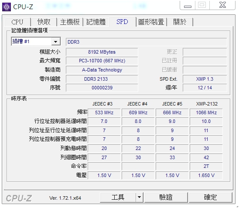Image resolution: width=239 pixels, height=208 pixels.
Task: Click the empty 更正 field
Action: pyautogui.click(x=205, y=52)
